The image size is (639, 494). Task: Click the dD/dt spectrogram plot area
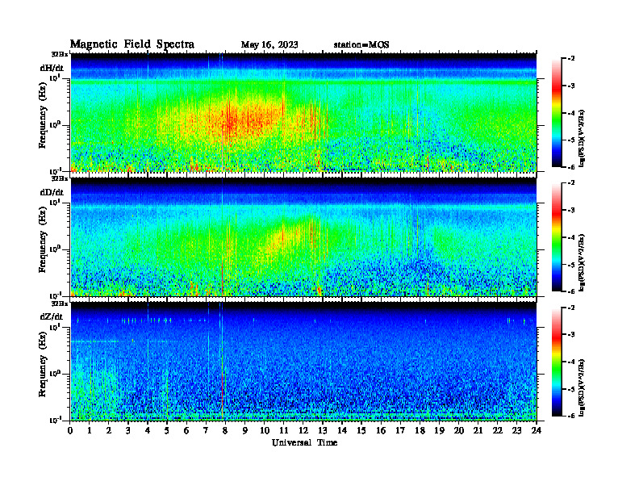click(x=303, y=237)
